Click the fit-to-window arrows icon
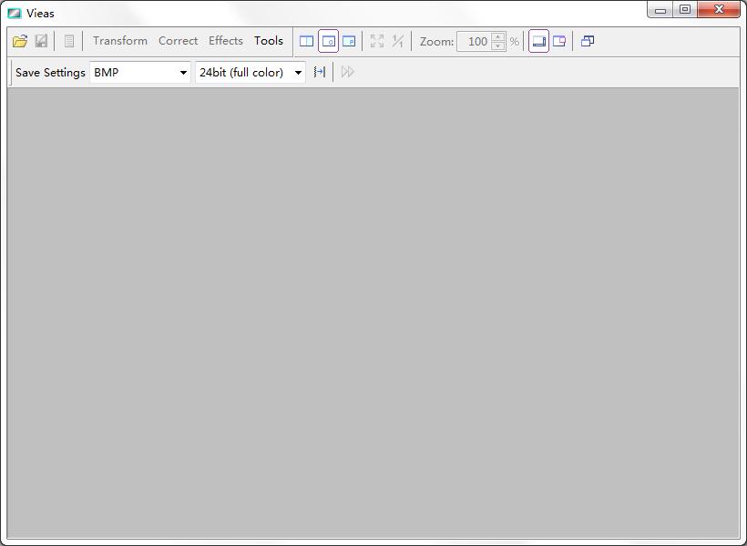Screen dimensions: 747x546 pyautogui.click(x=377, y=41)
